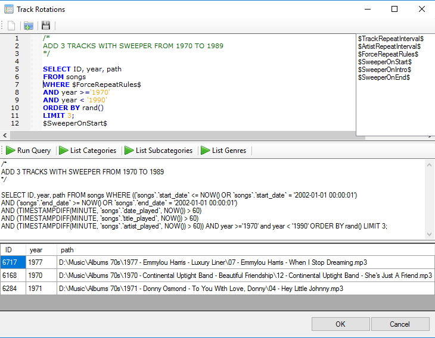The image size is (435, 338).
Task: Click $SweeperOnStart$ on editor line 12
Action: (75, 123)
